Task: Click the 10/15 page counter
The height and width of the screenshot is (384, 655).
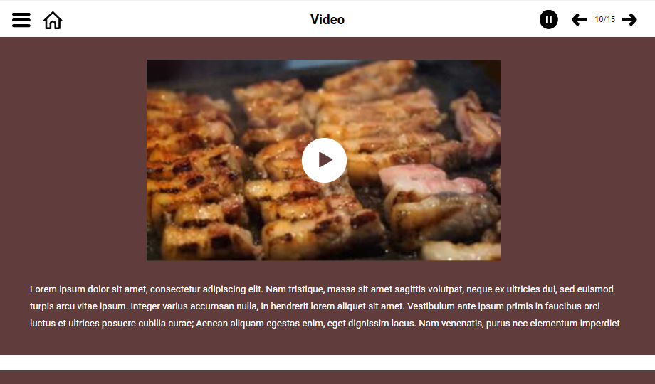Action: click(x=605, y=20)
